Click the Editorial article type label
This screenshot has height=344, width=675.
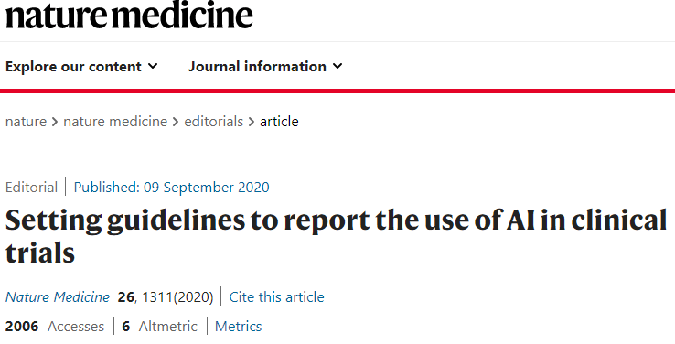coord(31,188)
